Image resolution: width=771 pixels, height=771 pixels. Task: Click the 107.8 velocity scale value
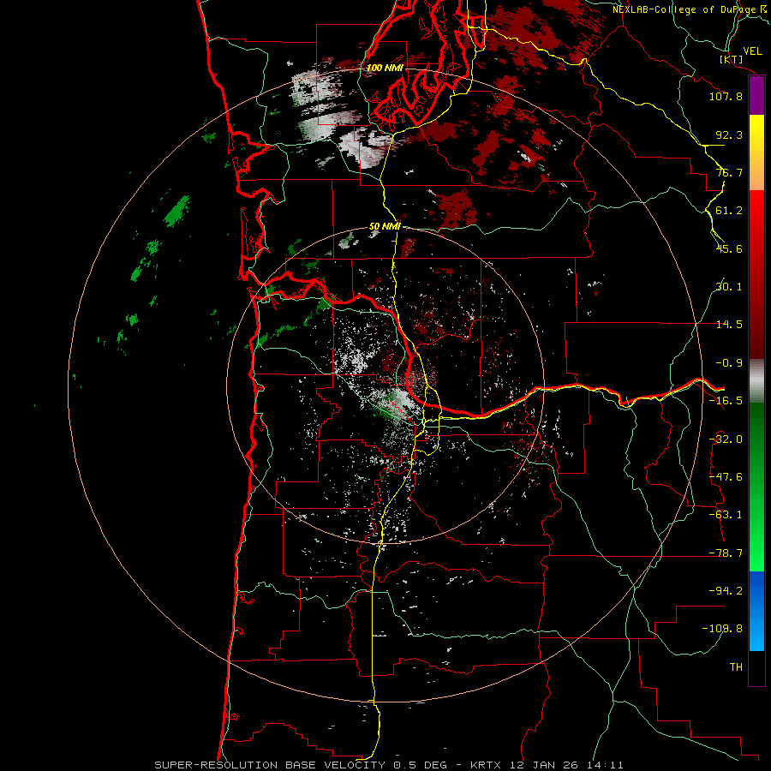coord(726,96)
